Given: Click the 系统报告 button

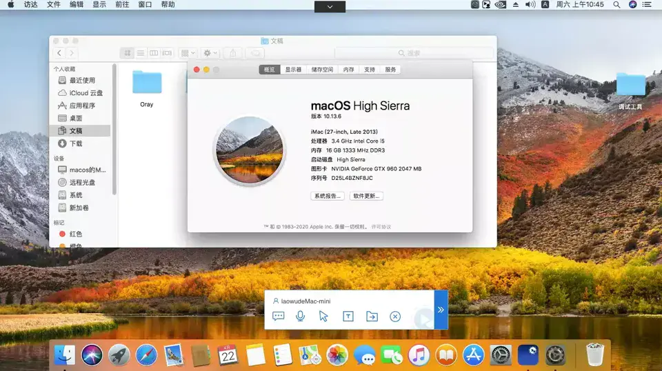Looking at the screenshot, I should (328, 196).
